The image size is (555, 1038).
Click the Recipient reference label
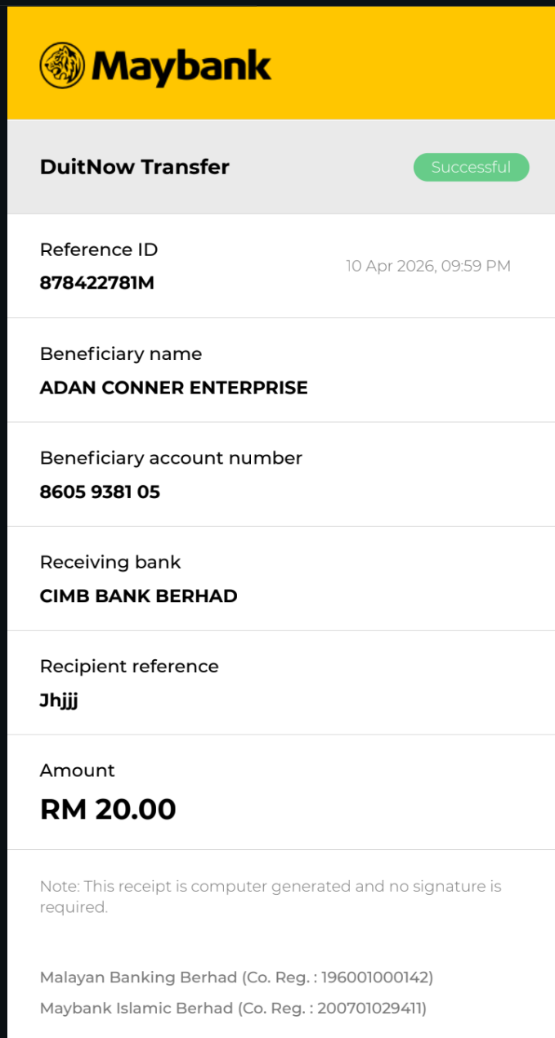tap(129, 666)
